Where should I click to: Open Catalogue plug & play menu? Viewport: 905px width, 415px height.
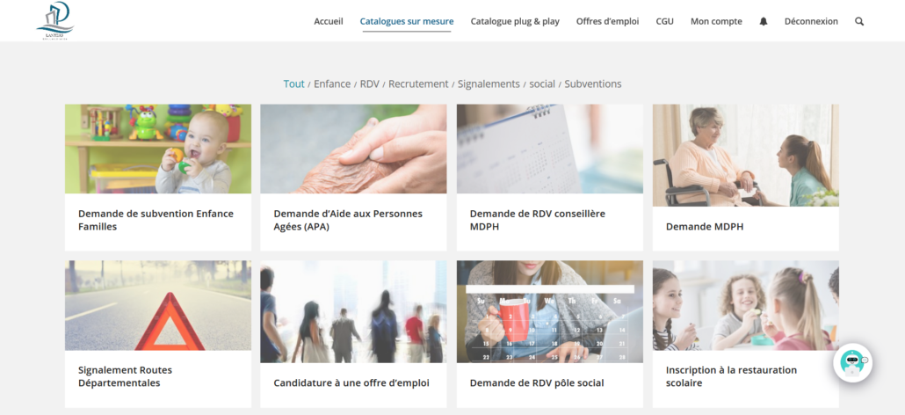pos(515,21)
